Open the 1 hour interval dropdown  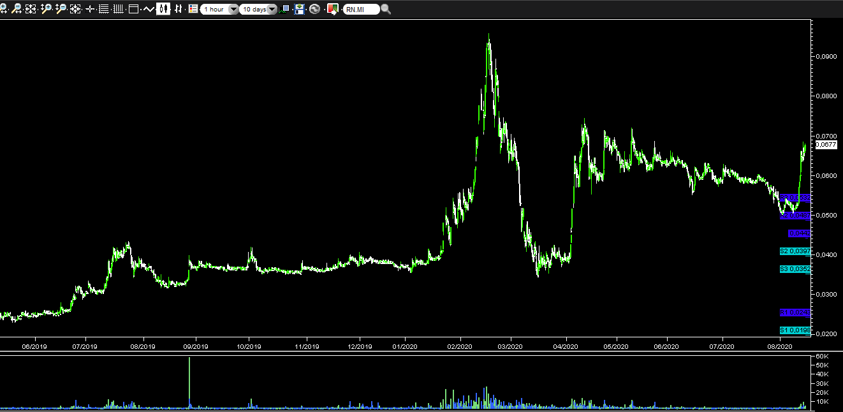coord(219,10)
